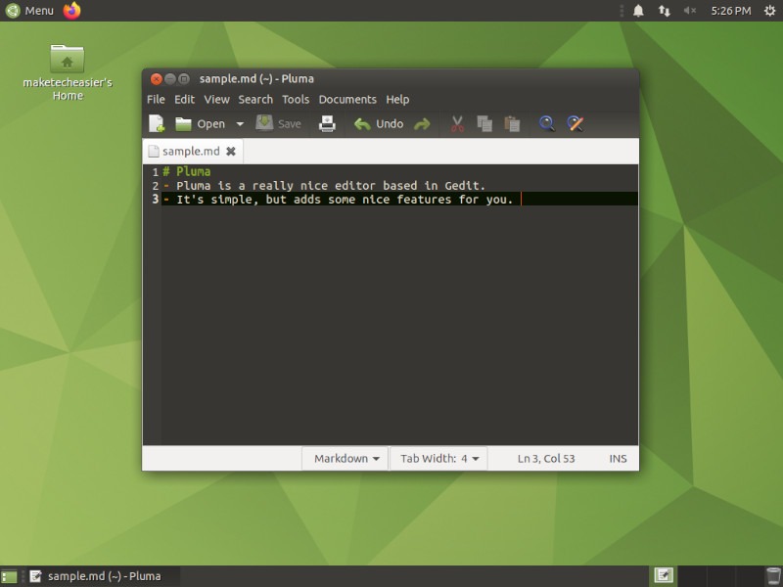
Task: Open the Markdown language dropdown
Action: [346, 458]
